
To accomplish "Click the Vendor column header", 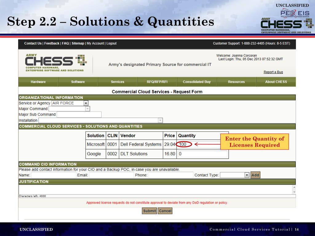I will [141, 136].
